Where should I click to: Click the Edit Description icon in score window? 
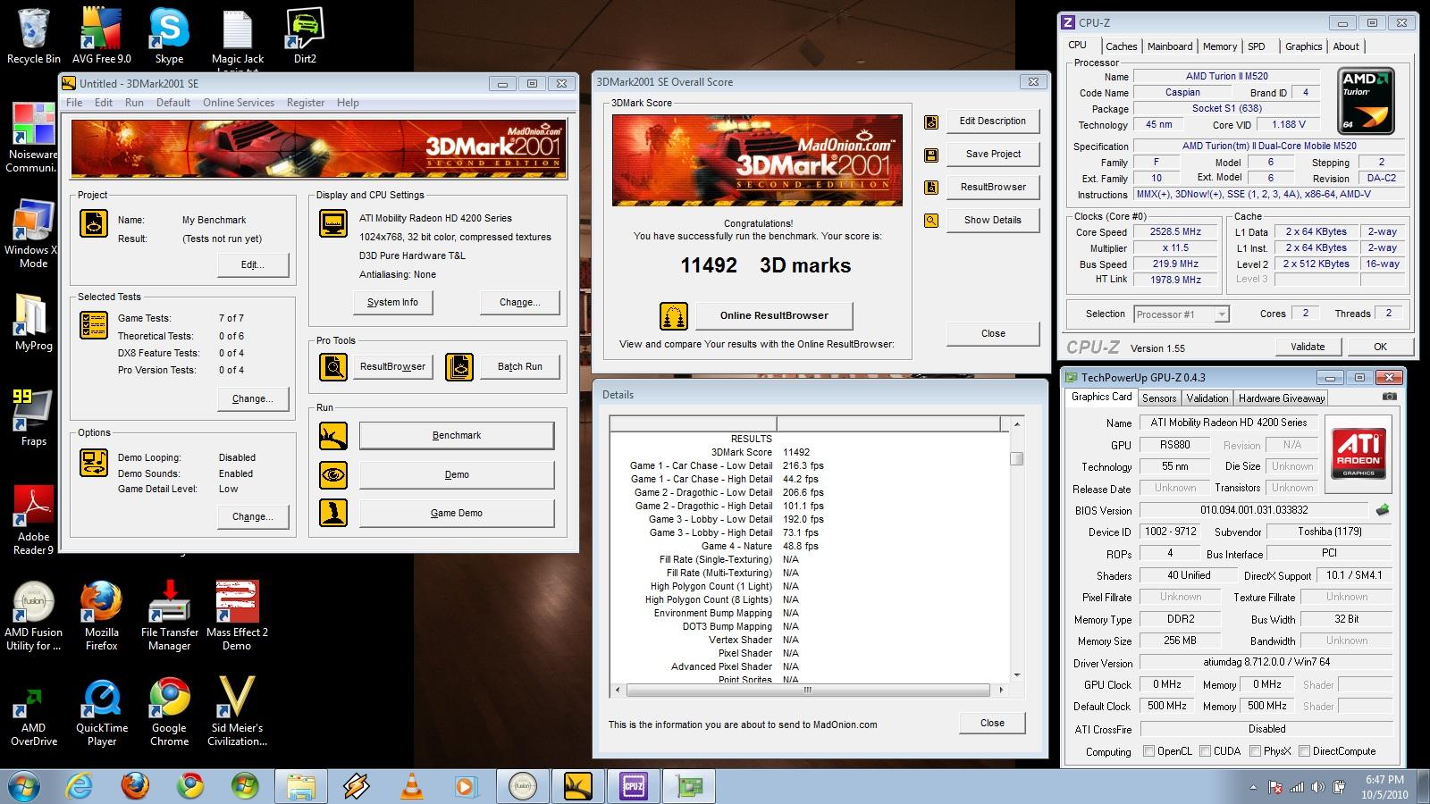tap(931, 121)
